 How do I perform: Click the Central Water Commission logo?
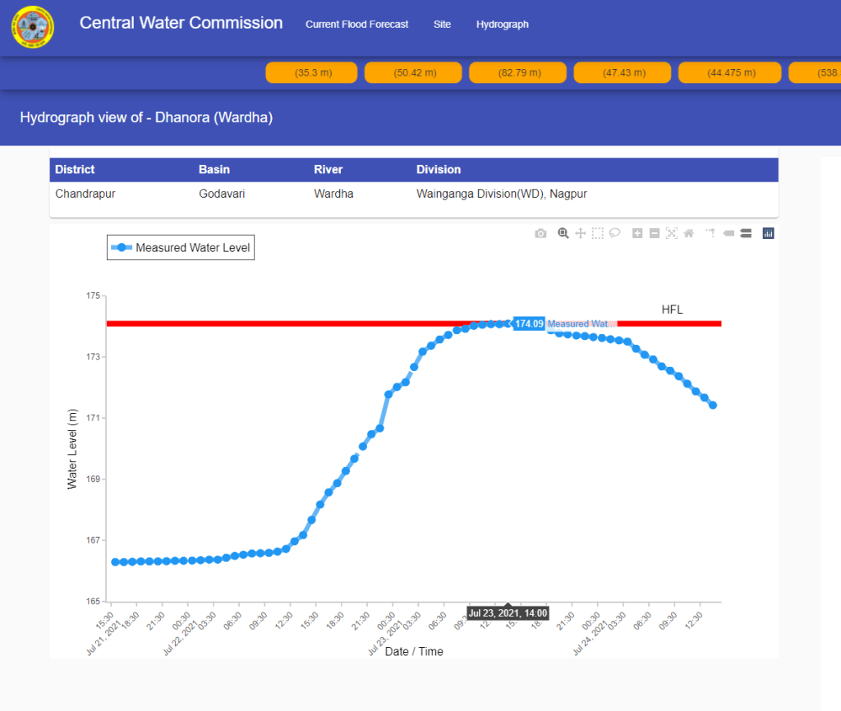pos(33,27)
